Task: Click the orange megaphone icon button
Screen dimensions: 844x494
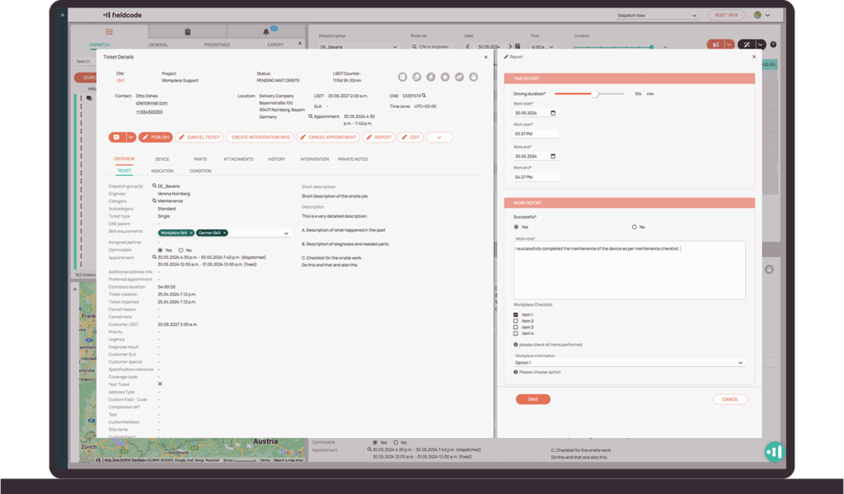Action: [717, 45]
